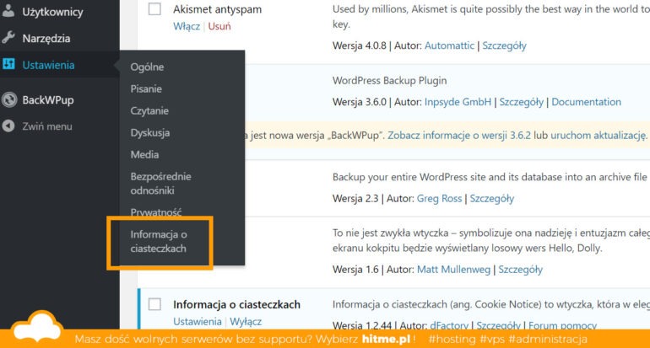Select Prywatność in the settings submenu
650x348 pixels.
pyautogui.click(x=156, y=212)
